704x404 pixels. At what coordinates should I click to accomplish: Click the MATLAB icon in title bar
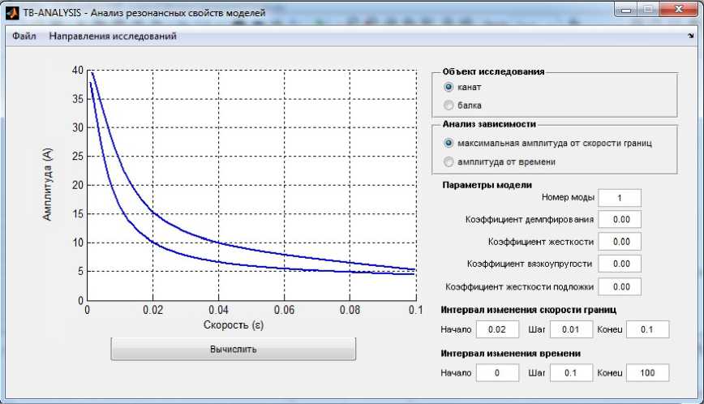(12, 13)
